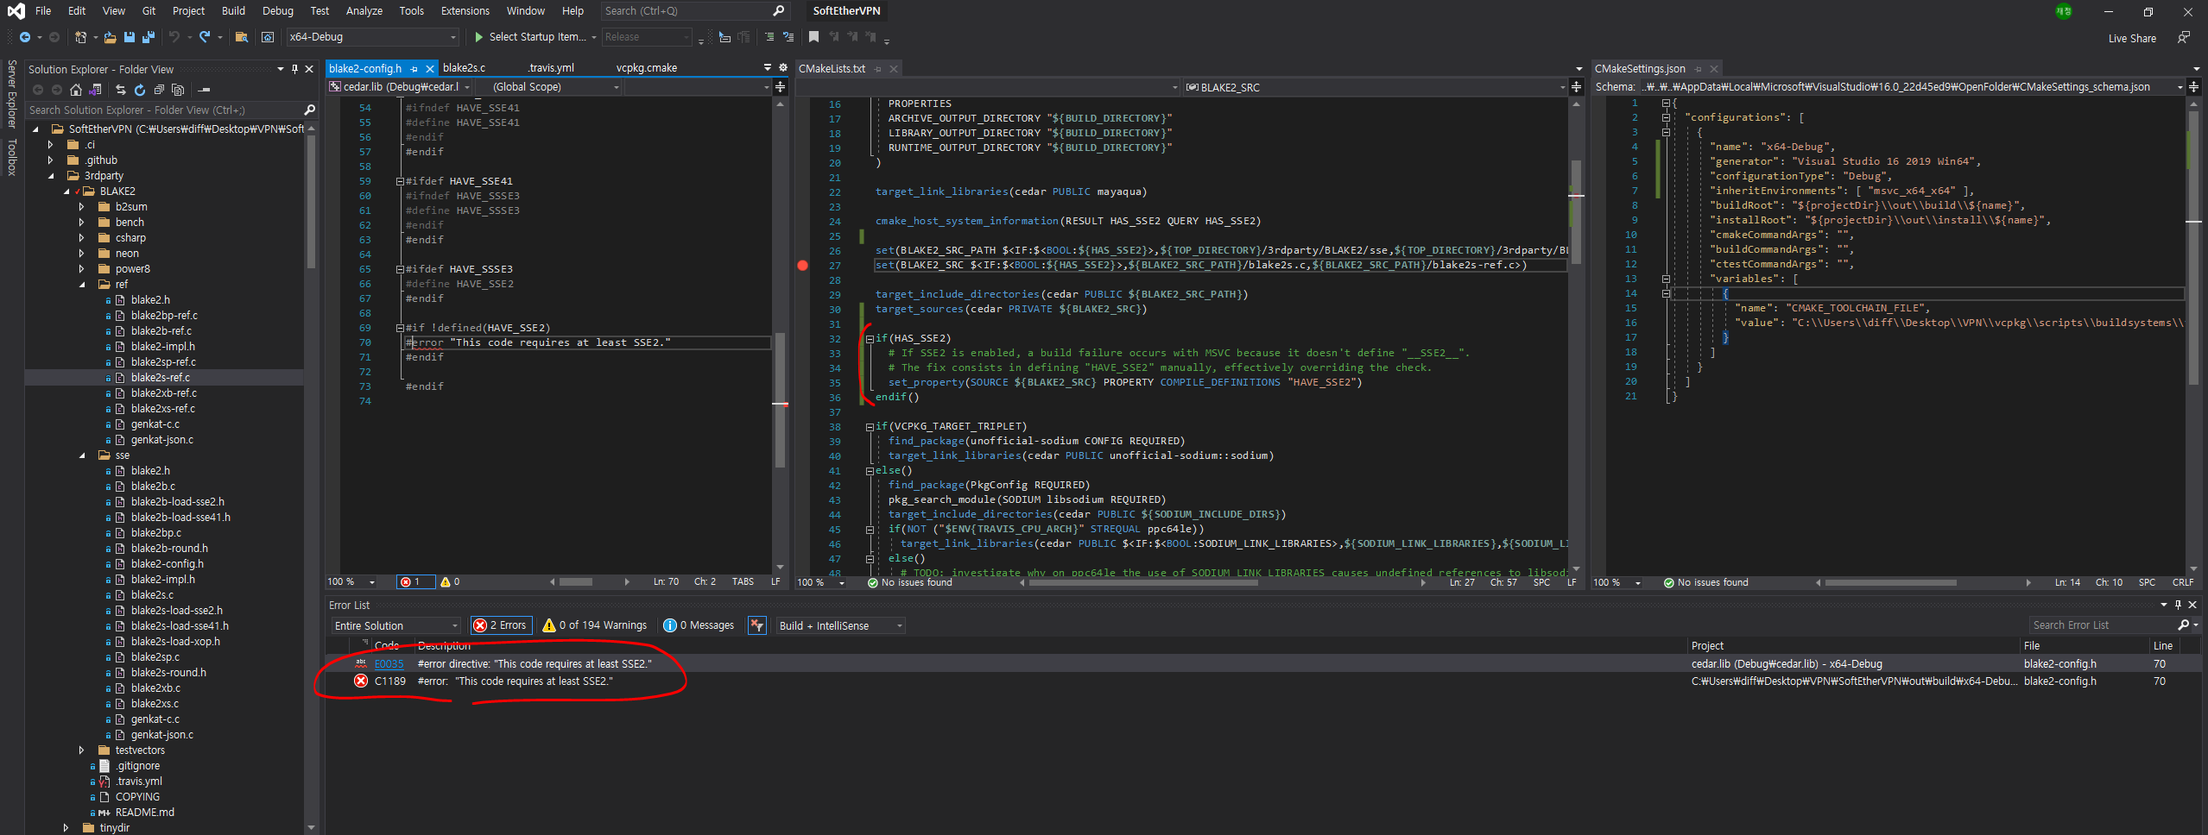Screen dimensions: 2208x835
Task: Collapse All items in Solution Explorer
Action: (159, 89)
